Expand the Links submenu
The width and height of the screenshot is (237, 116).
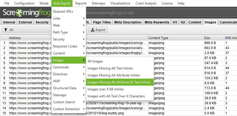coord(69,18)
